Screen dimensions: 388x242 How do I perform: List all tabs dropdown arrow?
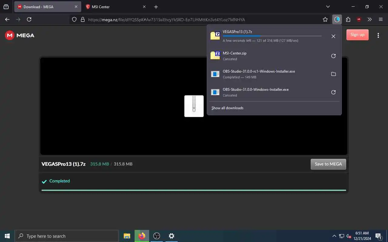[328, 7]
